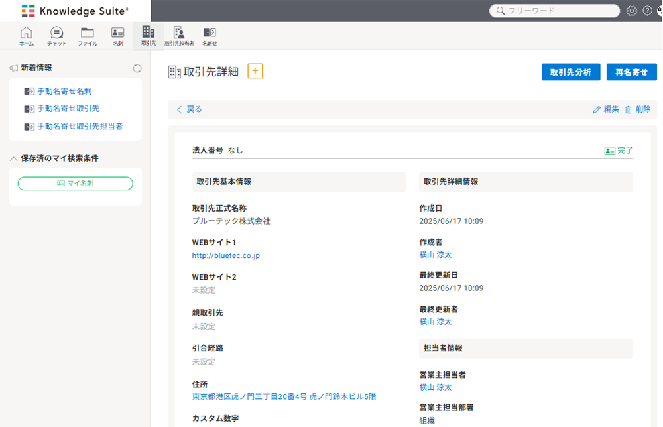Click the help question mark icon
The image size is (663, 427).
tap(648, 11)
